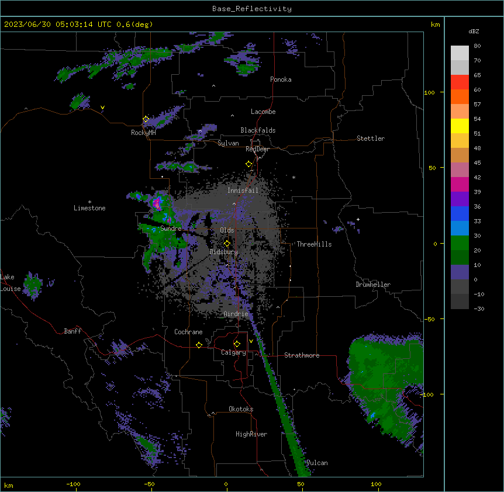Click the HighRiver label

click(x=251, y=434)
